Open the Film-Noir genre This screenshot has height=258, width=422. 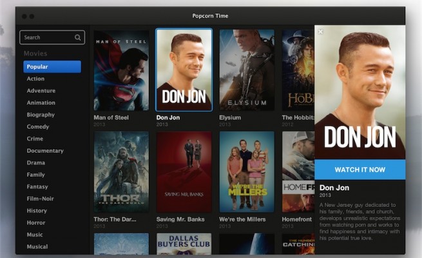pyautogui.click(x=41, y=199)
